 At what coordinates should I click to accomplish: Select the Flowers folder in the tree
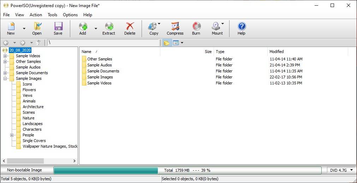pyautogui.click(x=29, y=90)
